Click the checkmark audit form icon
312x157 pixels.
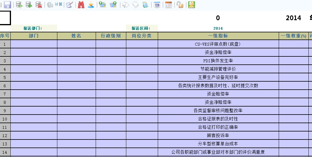click(x=70, y=5)
